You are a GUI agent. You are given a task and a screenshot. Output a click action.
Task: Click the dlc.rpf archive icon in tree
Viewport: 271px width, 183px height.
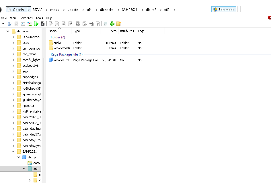pos(24,157)
